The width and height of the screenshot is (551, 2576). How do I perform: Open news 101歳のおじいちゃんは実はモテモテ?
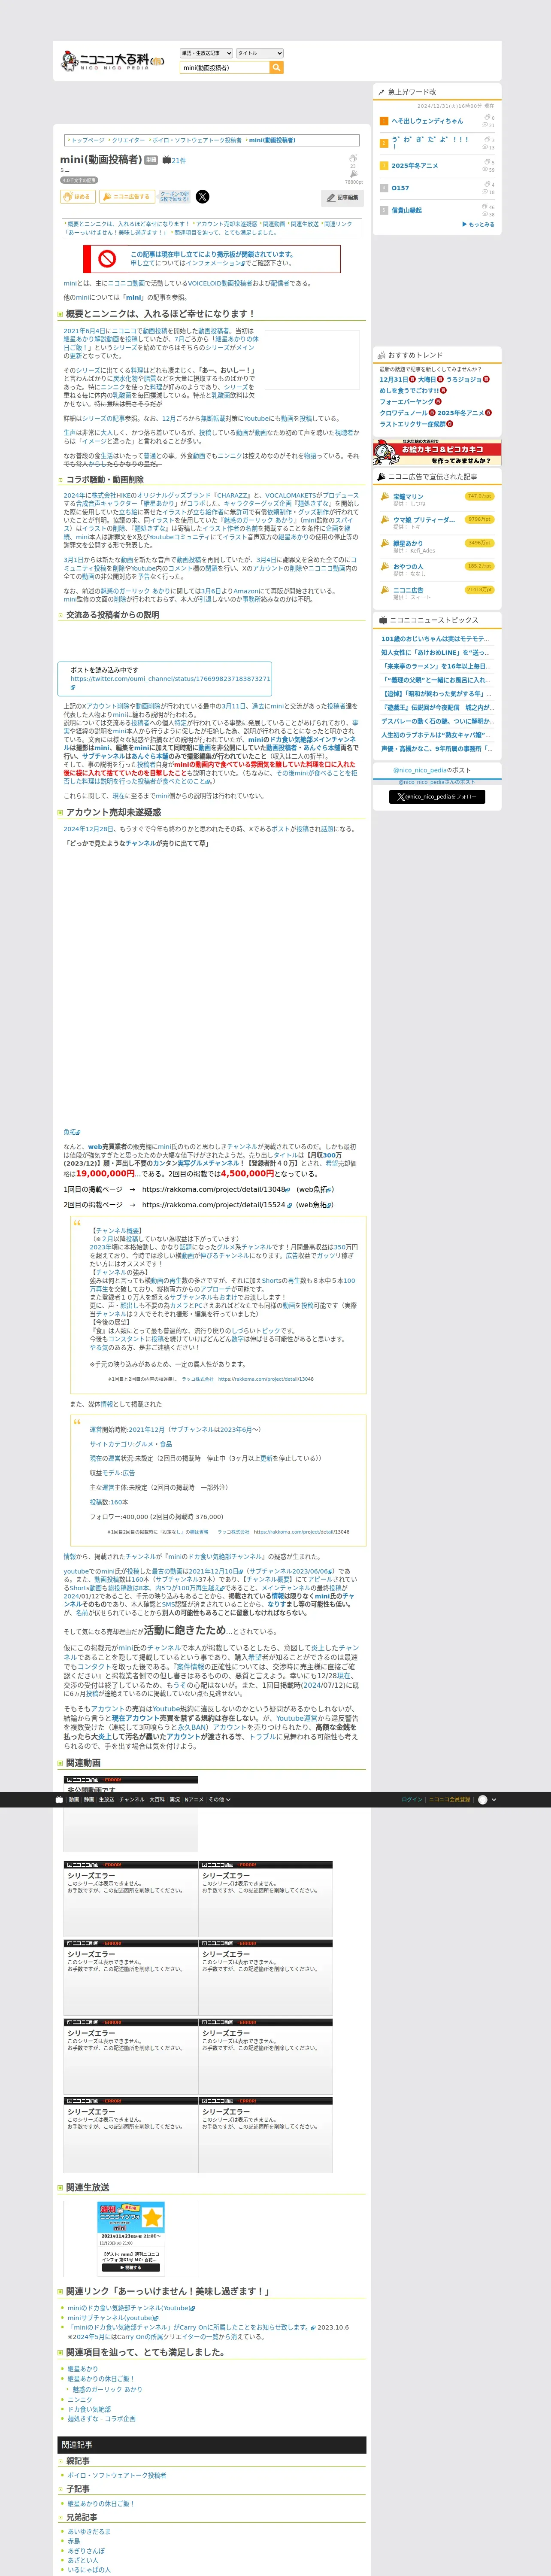pyautogui.click(x=435, y=638)
